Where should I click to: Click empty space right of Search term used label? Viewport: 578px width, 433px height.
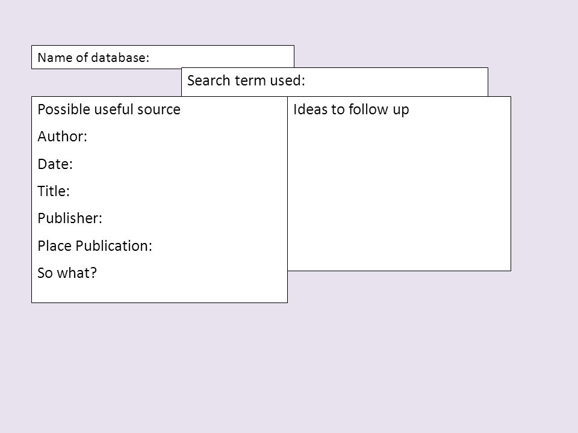click(396, 81)
